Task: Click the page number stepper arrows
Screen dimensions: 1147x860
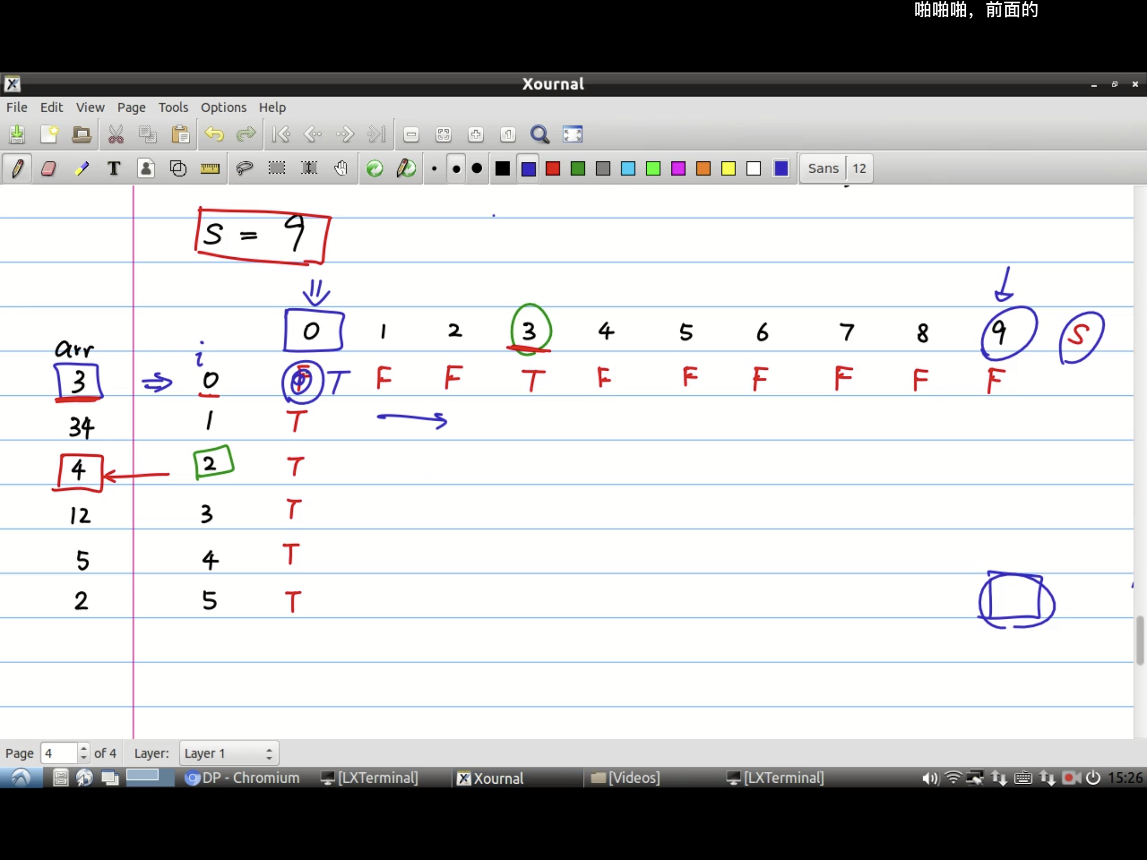Action: click(x=84, y=753)
